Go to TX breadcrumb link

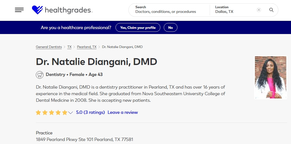69,47
